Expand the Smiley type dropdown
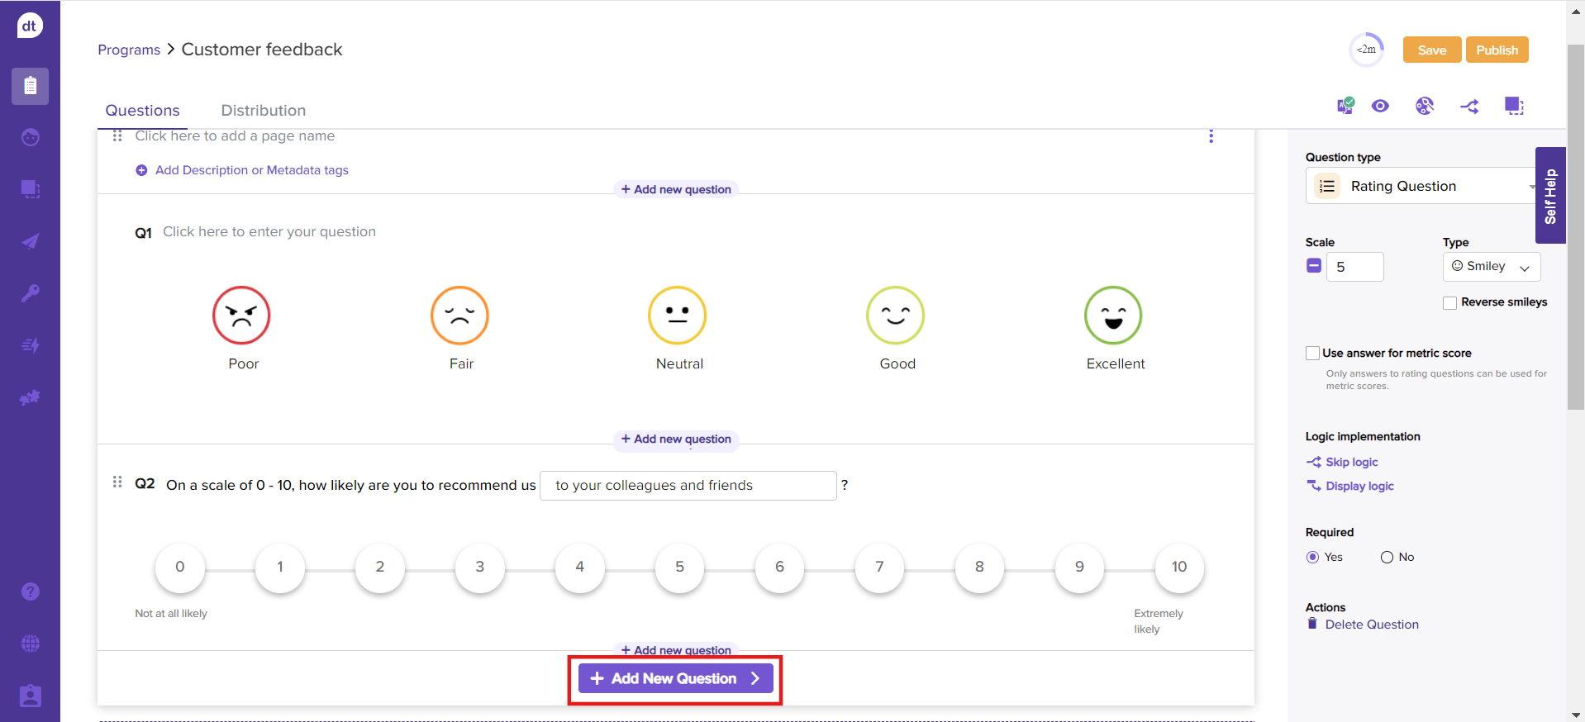 pos(1491,267)
